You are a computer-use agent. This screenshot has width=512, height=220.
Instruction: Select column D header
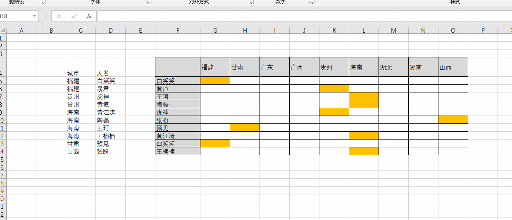click(x=110, y=30)
